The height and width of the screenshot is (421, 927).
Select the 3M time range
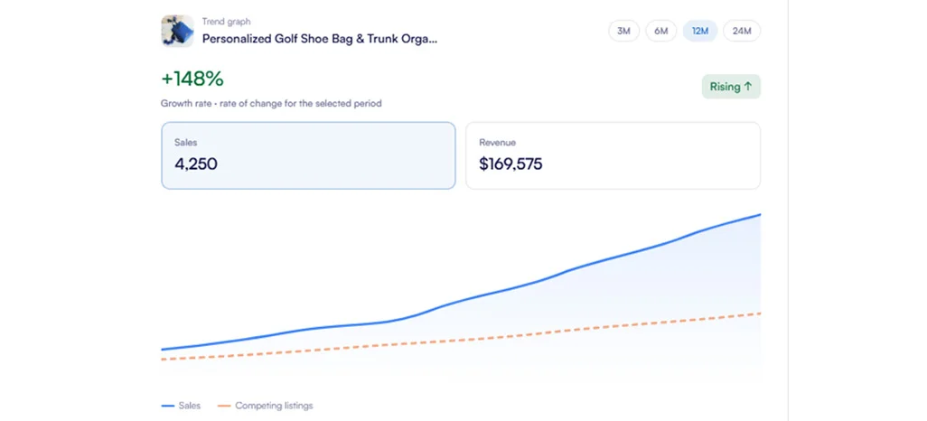623,32
